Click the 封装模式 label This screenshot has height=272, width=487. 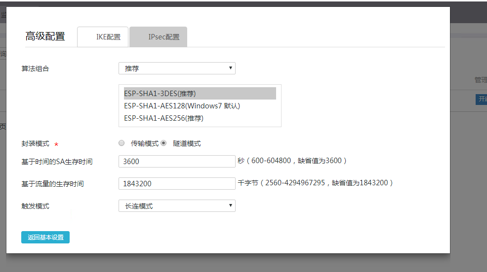35,143
